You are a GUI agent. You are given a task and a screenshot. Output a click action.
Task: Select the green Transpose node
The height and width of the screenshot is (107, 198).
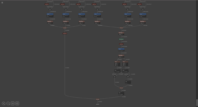point(121,39)
